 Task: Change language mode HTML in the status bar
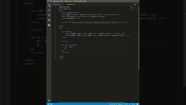click(133, 104)
